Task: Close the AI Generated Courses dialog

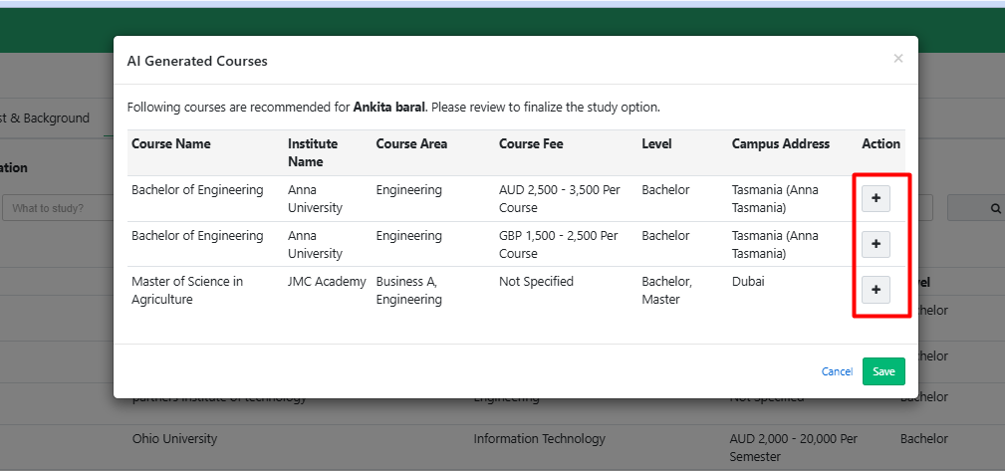Action: [897, 59]
